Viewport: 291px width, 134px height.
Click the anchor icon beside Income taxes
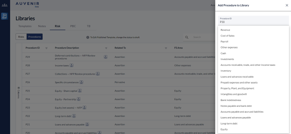pos(72,65)
